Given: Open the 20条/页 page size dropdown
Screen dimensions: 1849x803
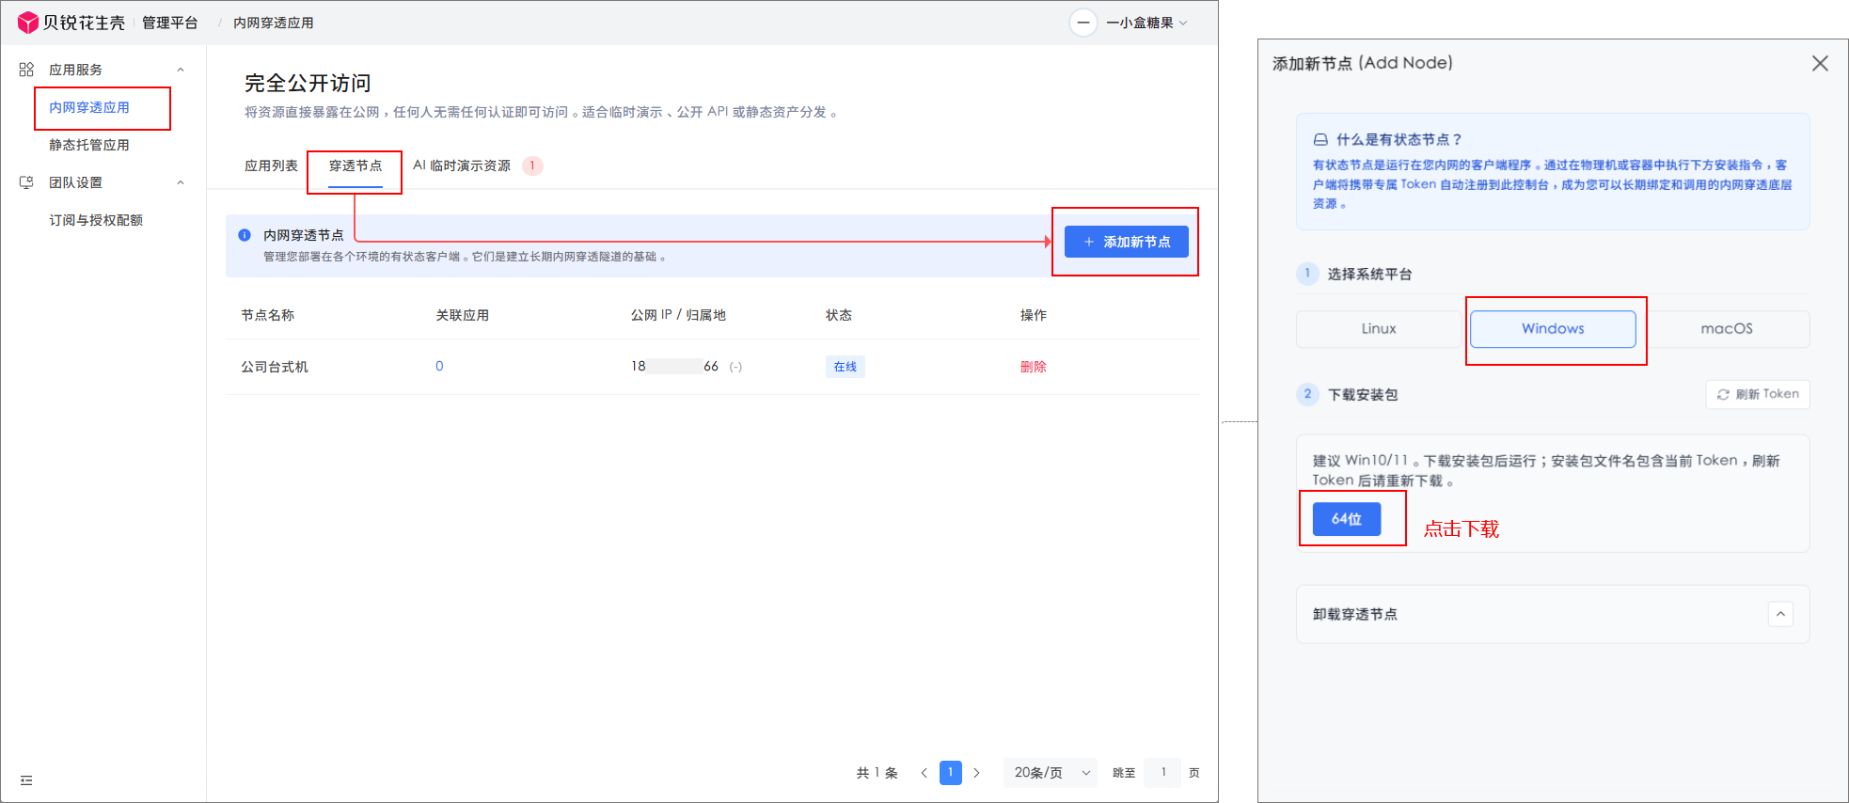Looking at the screenshot, I should (x=1050, y=773).
